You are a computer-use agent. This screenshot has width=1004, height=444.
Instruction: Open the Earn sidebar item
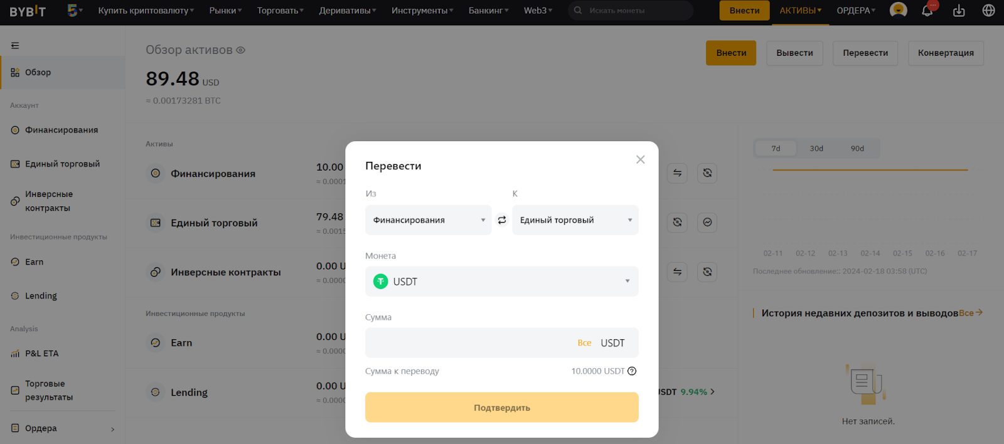click(35, 262)
